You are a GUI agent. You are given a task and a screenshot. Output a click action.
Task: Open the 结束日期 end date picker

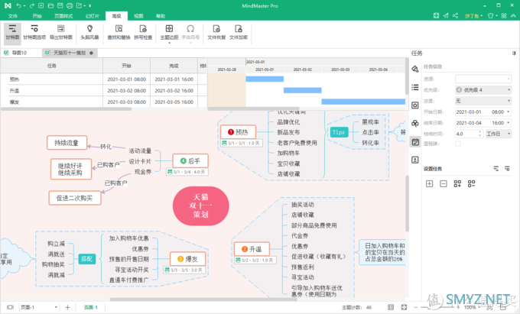coord(483,123)
